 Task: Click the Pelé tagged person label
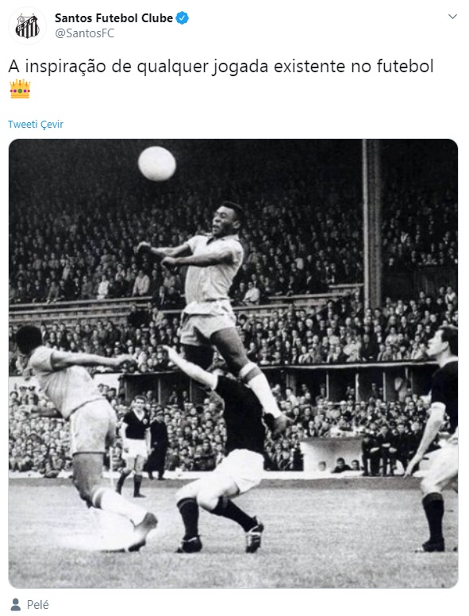click(38, 605)
